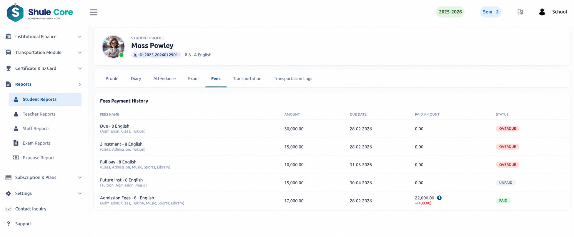Click Moss Powley's profile photo
This screenshot has width=574, height=237.
(x=113, y=46)
